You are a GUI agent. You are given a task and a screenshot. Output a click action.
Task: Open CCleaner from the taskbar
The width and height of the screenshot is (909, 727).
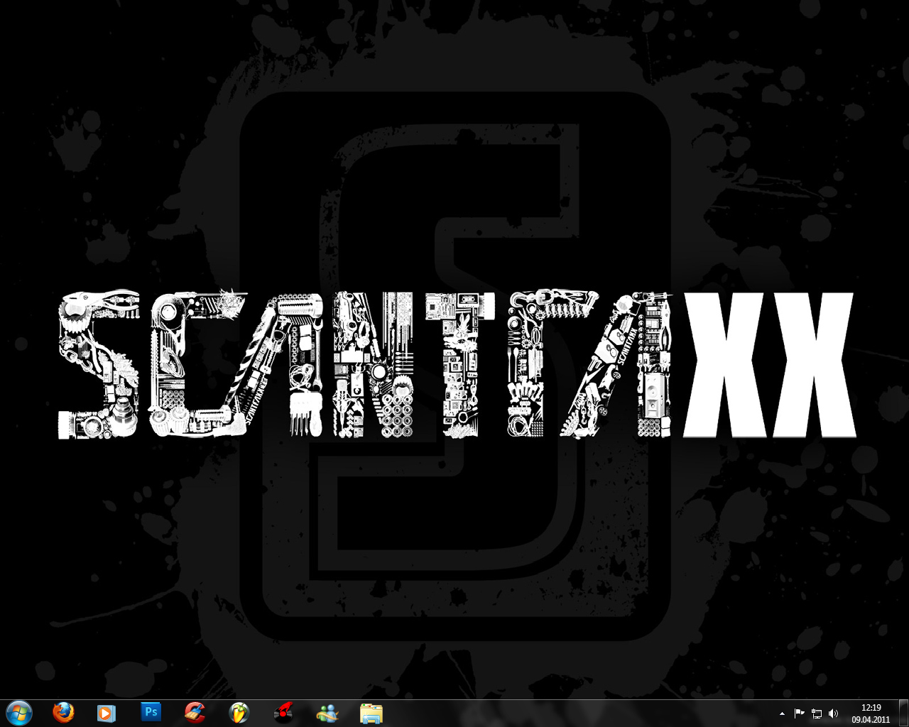(195, 712)
